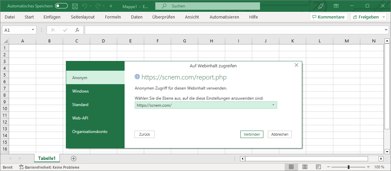The image size is (391, 171).
Task: Switch to the Start tab
Action: 29,17
